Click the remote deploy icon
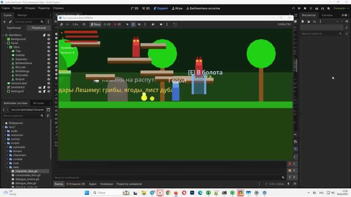This screenshot has width=351, height=197. point(311,8)
